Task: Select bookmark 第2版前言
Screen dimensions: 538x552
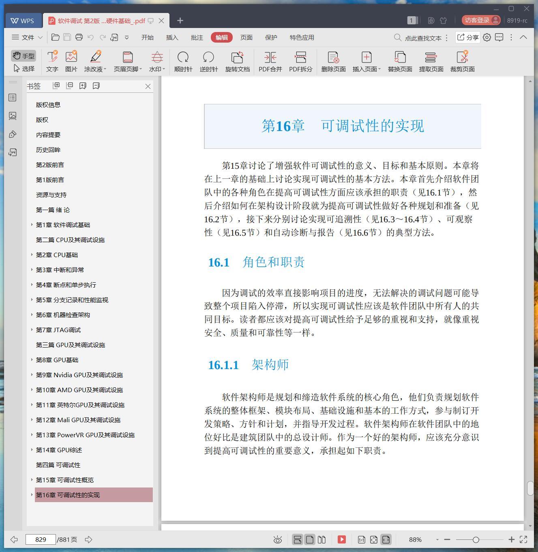Action: 50,165
